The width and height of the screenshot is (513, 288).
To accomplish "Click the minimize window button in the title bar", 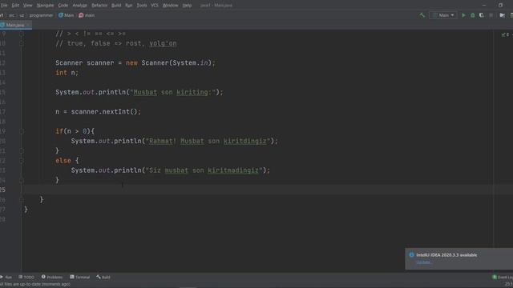I will pos(484,6).
